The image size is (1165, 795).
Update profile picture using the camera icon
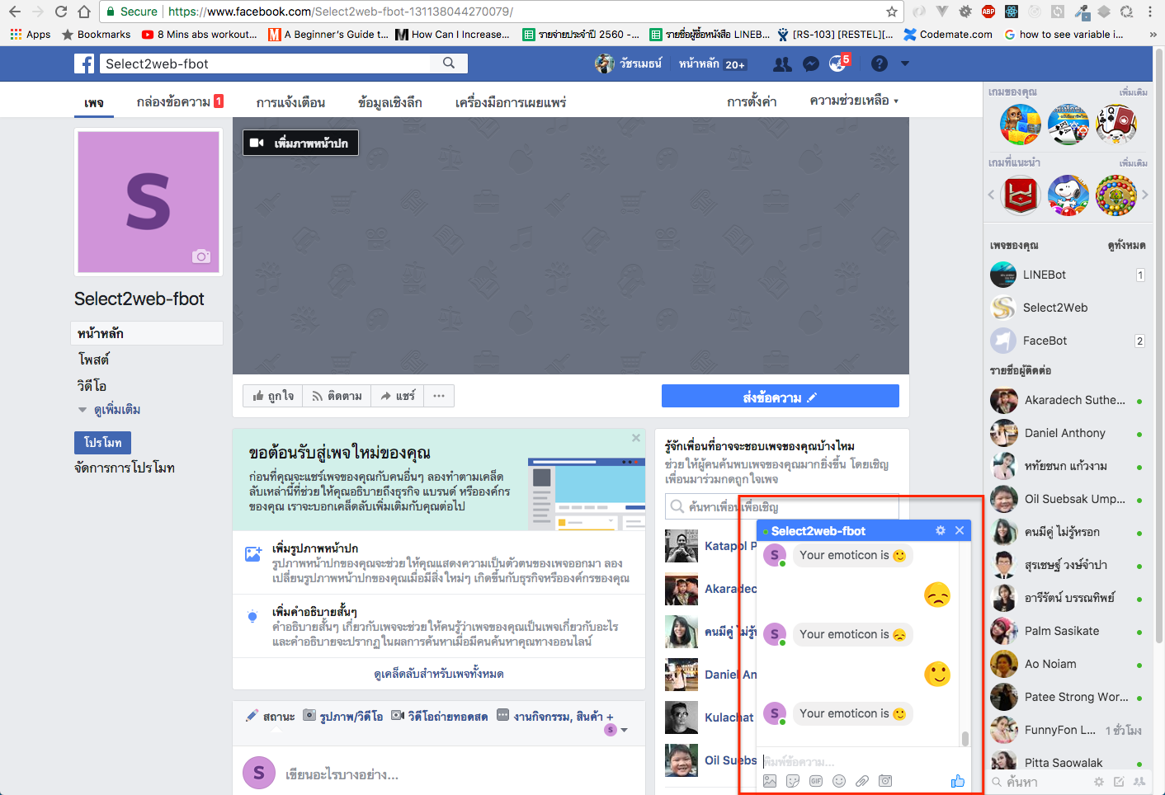click(x=201, y=256)
